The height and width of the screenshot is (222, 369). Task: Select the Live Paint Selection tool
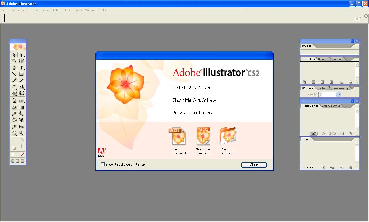point(21,119)
